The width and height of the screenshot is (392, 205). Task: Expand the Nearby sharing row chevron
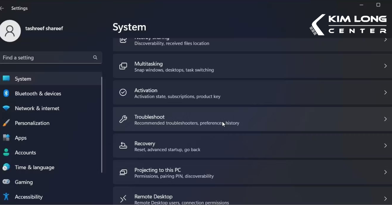point(385,40)
